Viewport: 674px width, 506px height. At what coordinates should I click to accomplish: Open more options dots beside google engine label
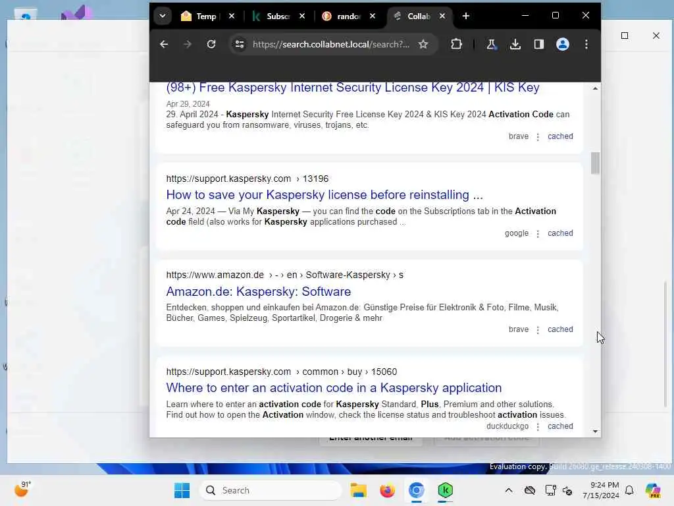[x=538, y=234]
